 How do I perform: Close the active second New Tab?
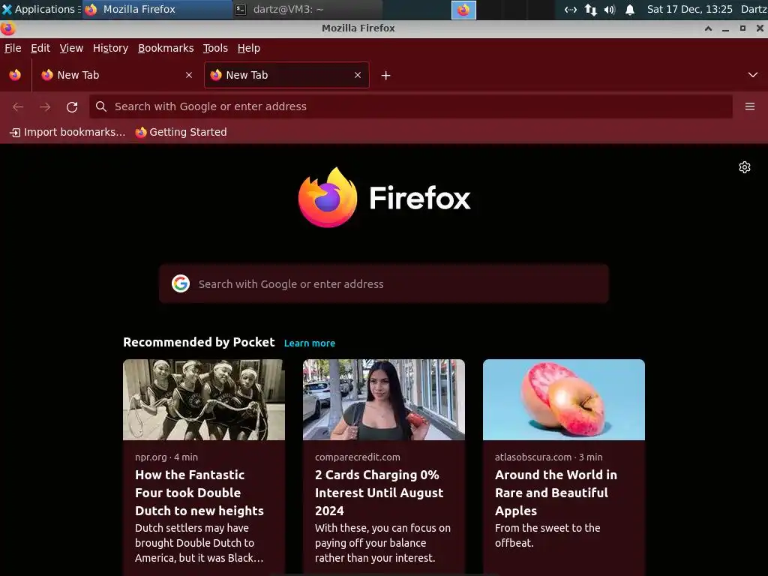point(358,75)
